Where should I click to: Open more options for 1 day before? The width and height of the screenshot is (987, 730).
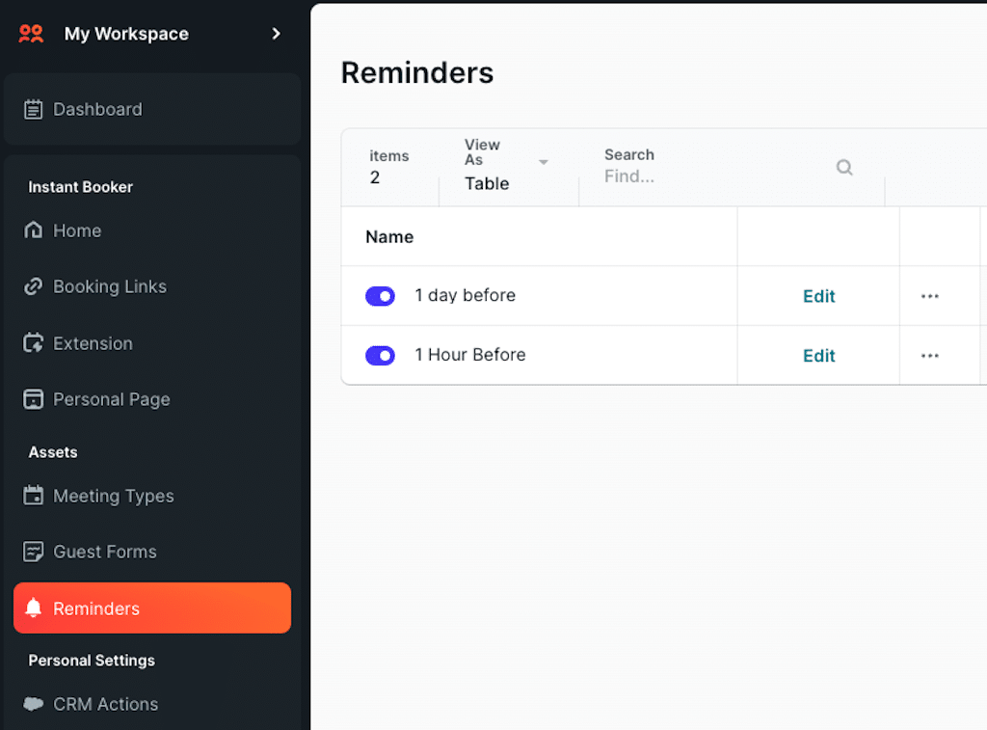click(929, 296)
